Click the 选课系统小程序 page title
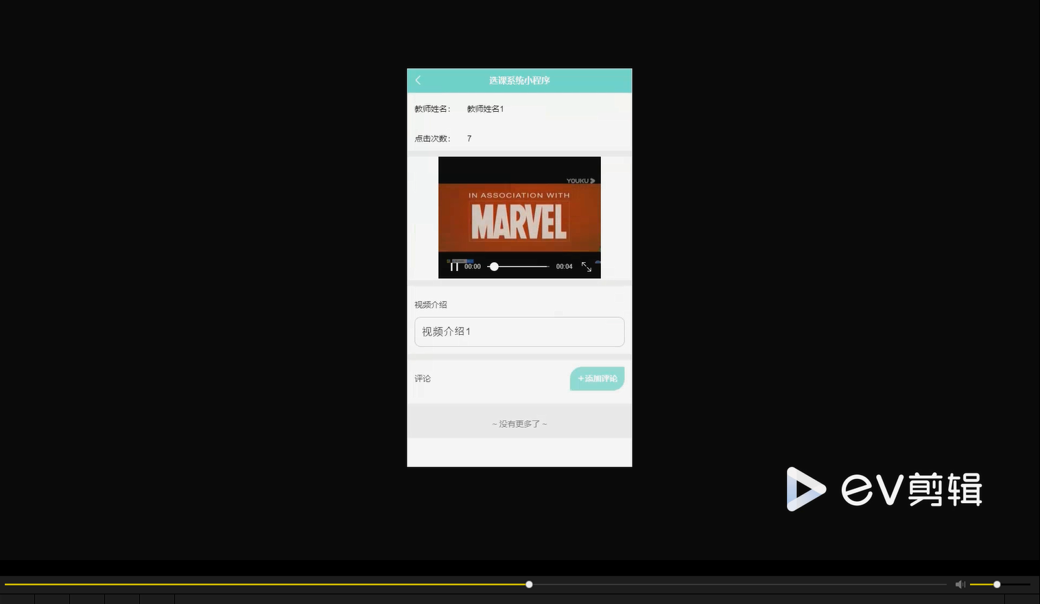The width and height of the screenshot is (1040, 604). (x=519, y=80)
